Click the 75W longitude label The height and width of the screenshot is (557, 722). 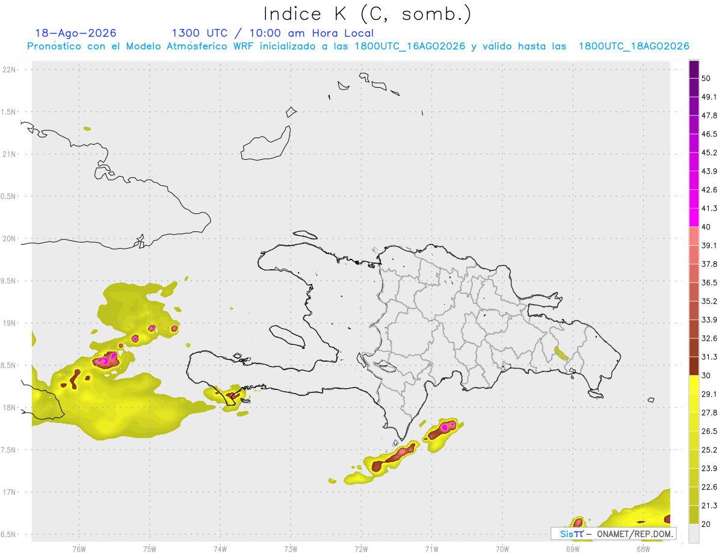pyautogui.click(x=150, y=549)
